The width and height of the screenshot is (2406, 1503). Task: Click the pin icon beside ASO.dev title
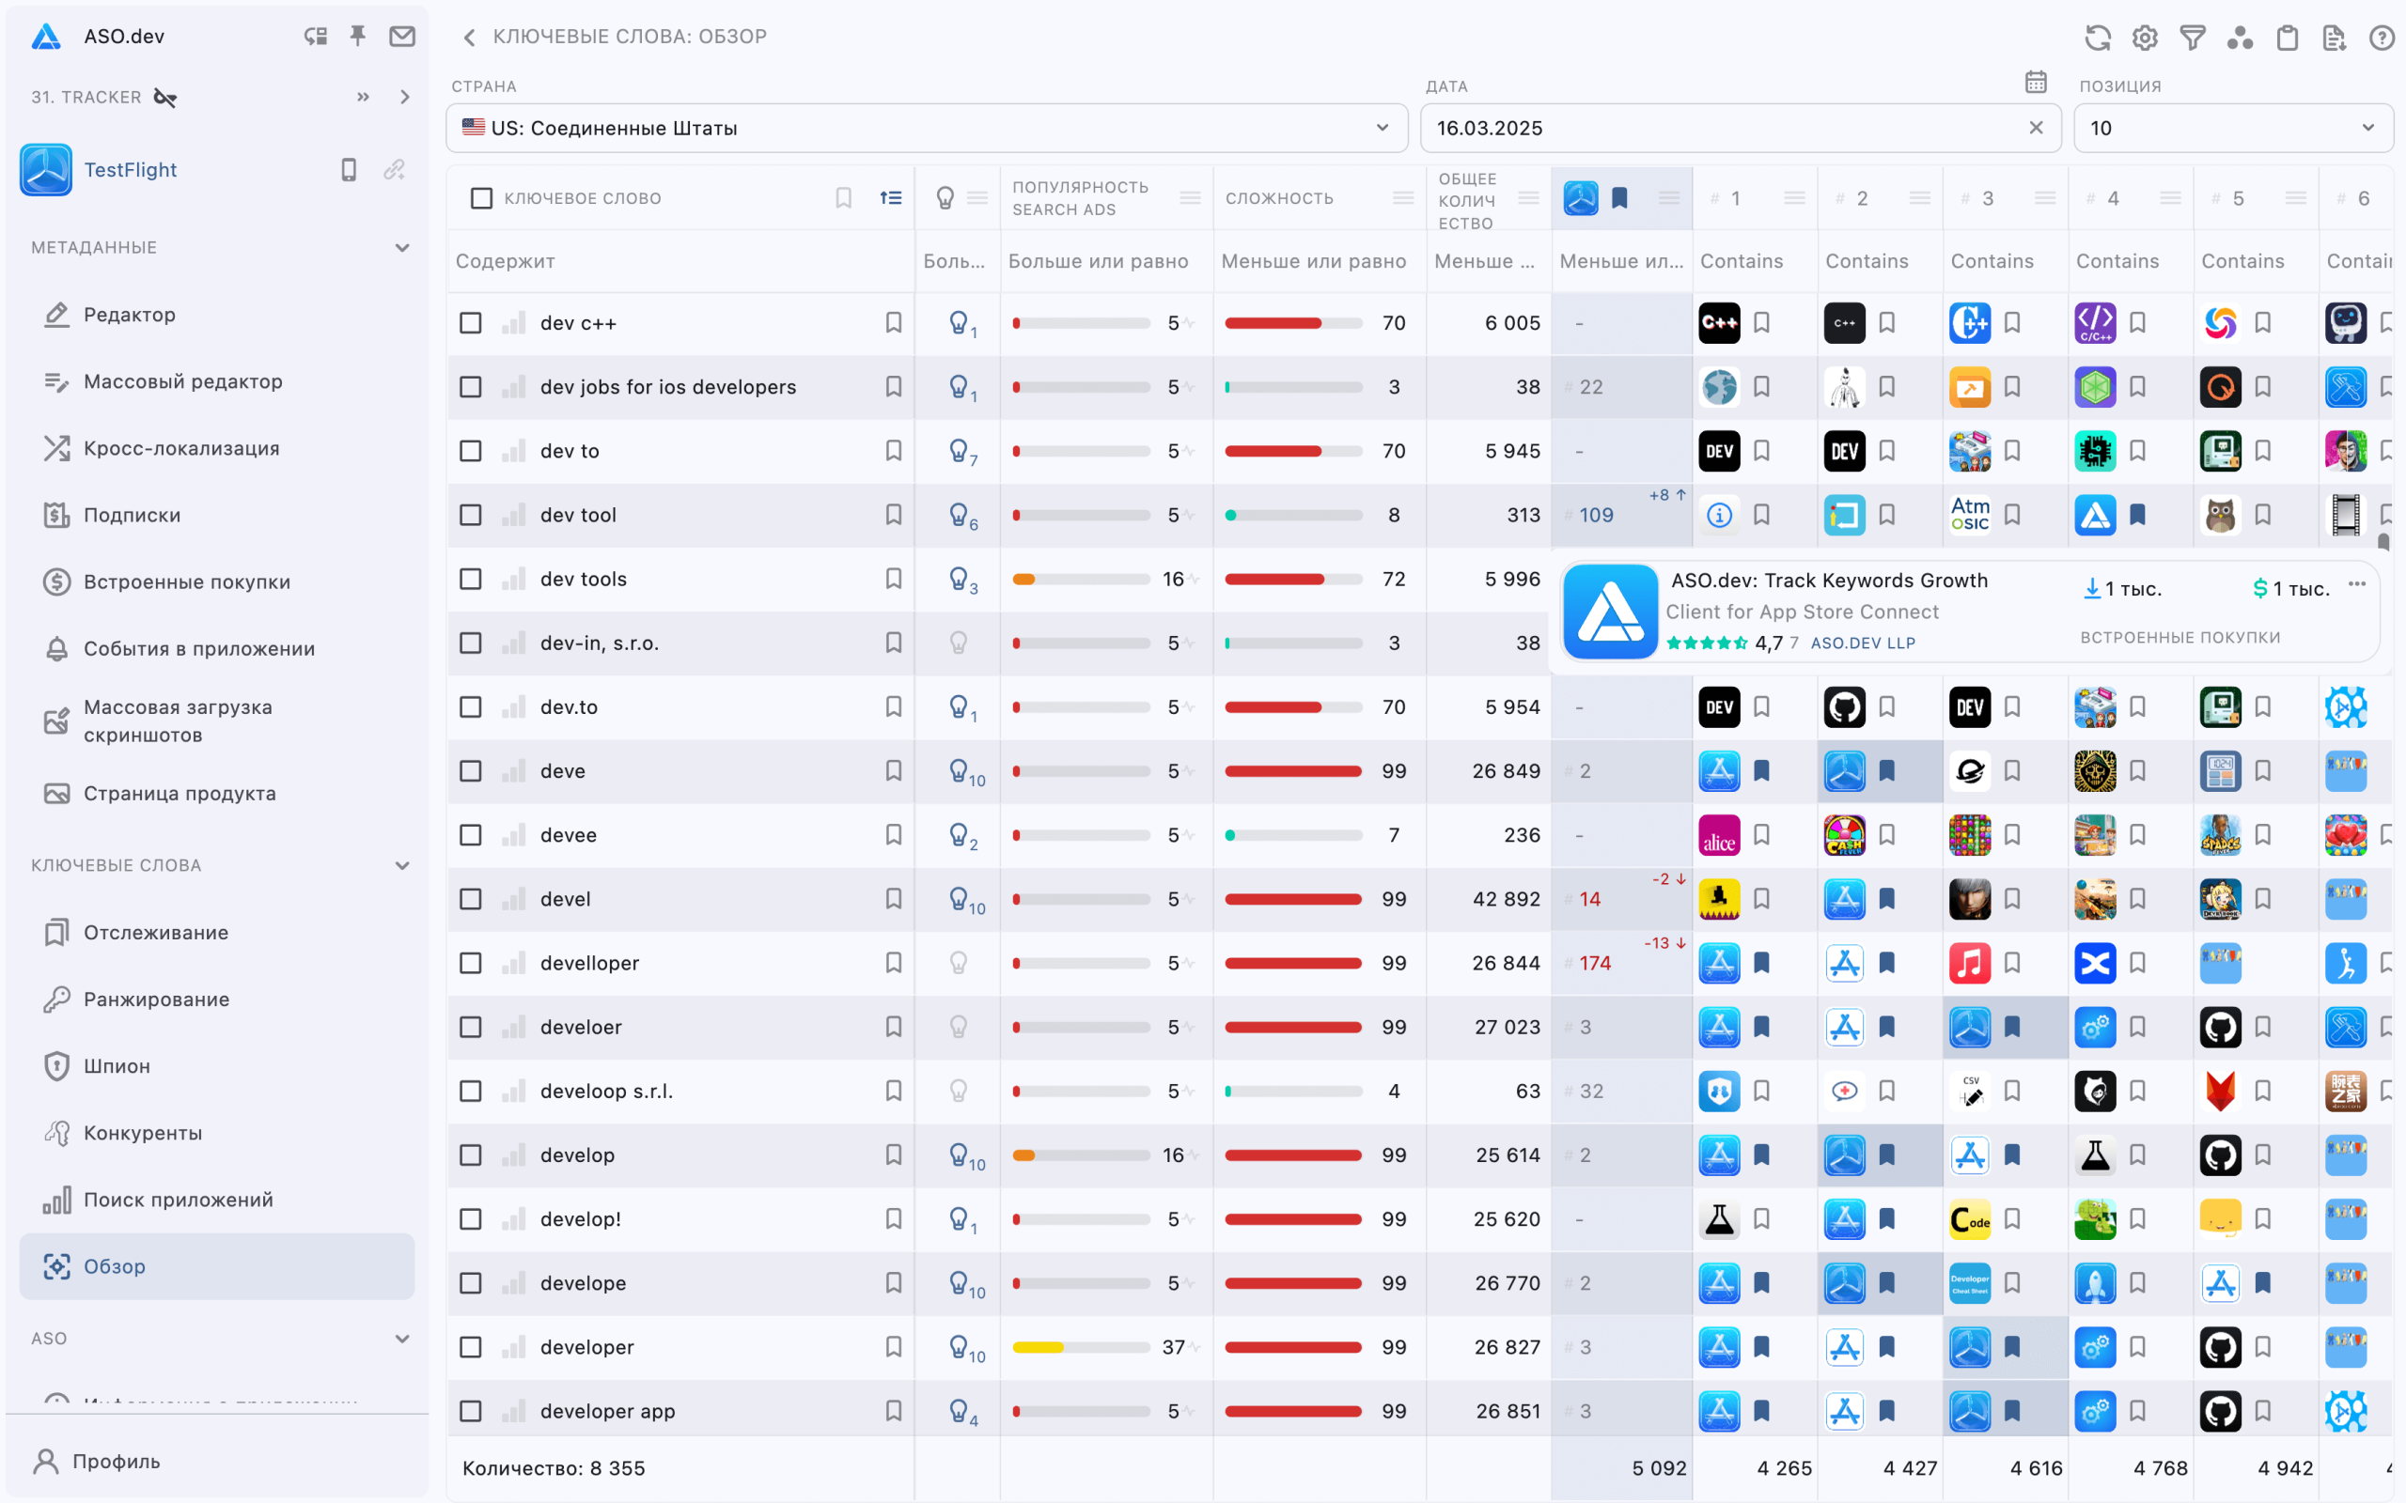click(358, 37)
